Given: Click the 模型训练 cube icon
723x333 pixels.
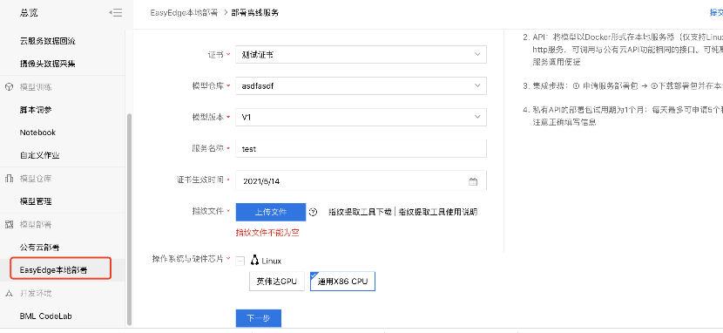Looking at the screenshot, I should coord(9,86).
